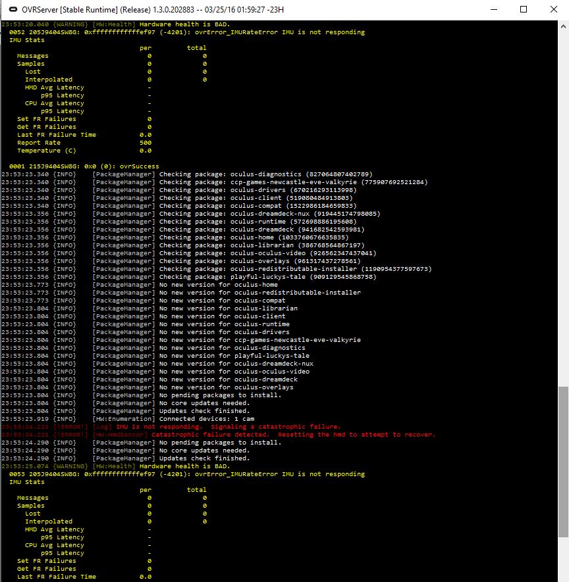Click first 'Hardware health is BAD.' warning line

click(116, 24)
